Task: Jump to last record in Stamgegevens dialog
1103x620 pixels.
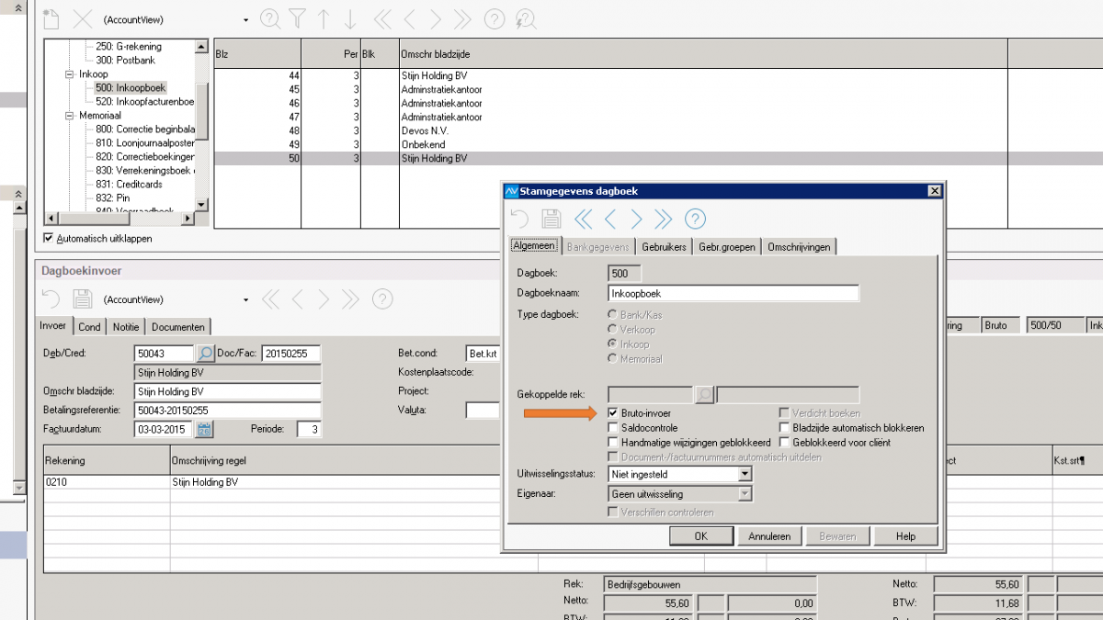Action: 664,219
